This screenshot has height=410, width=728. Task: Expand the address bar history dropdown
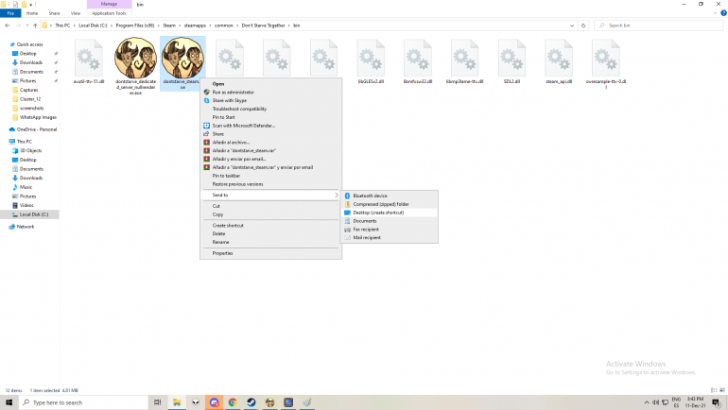[x=572, y=26]
